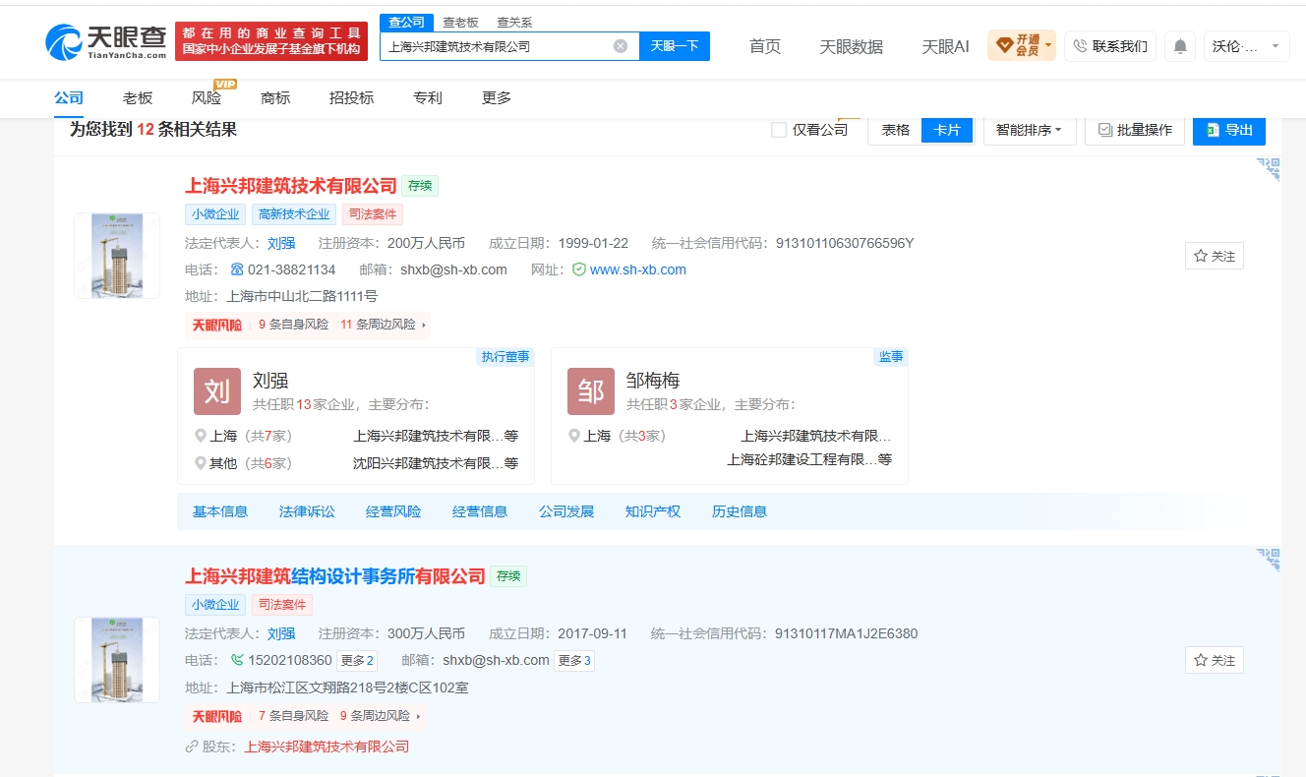Open 公司发展 section tab
This screenshot has height=777, width=1306.
(566, 511)
